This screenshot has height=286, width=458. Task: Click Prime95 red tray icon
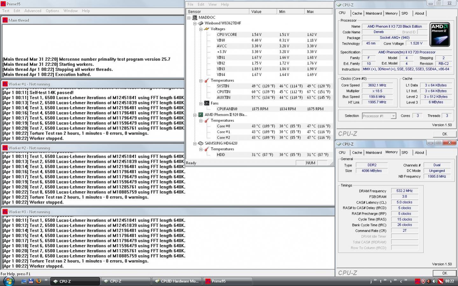(x=418, y=281)
